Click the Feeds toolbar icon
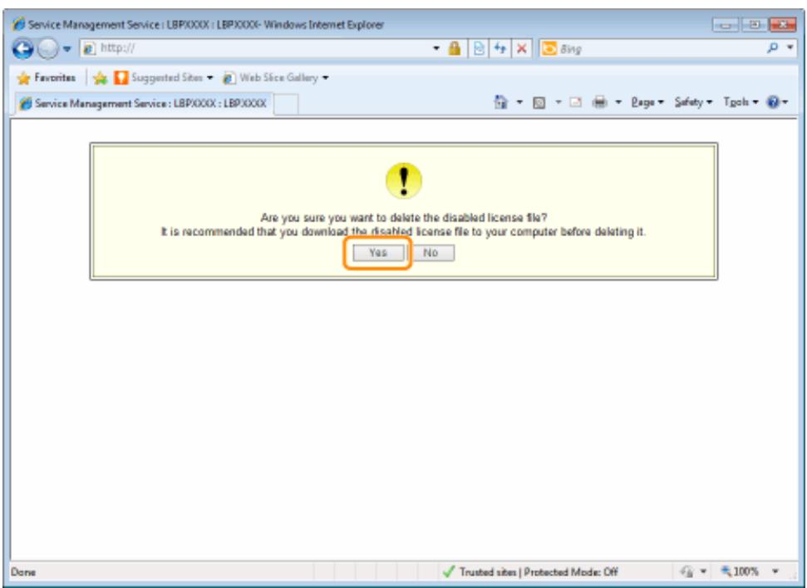Image resolution: width=807 pixels, height=588 pixels. (x=539, y=102)
